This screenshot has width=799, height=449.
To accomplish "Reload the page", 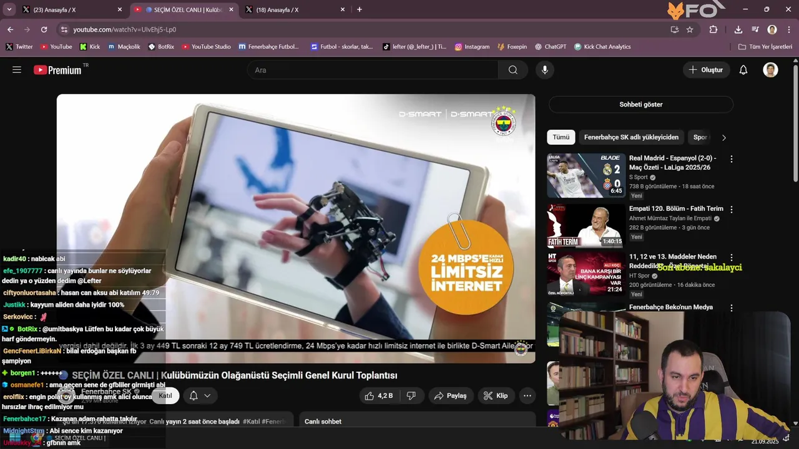I will (44, 29).
